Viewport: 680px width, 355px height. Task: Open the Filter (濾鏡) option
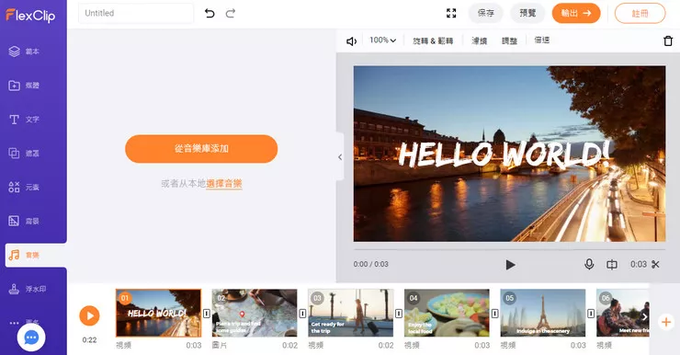(479, 40)
